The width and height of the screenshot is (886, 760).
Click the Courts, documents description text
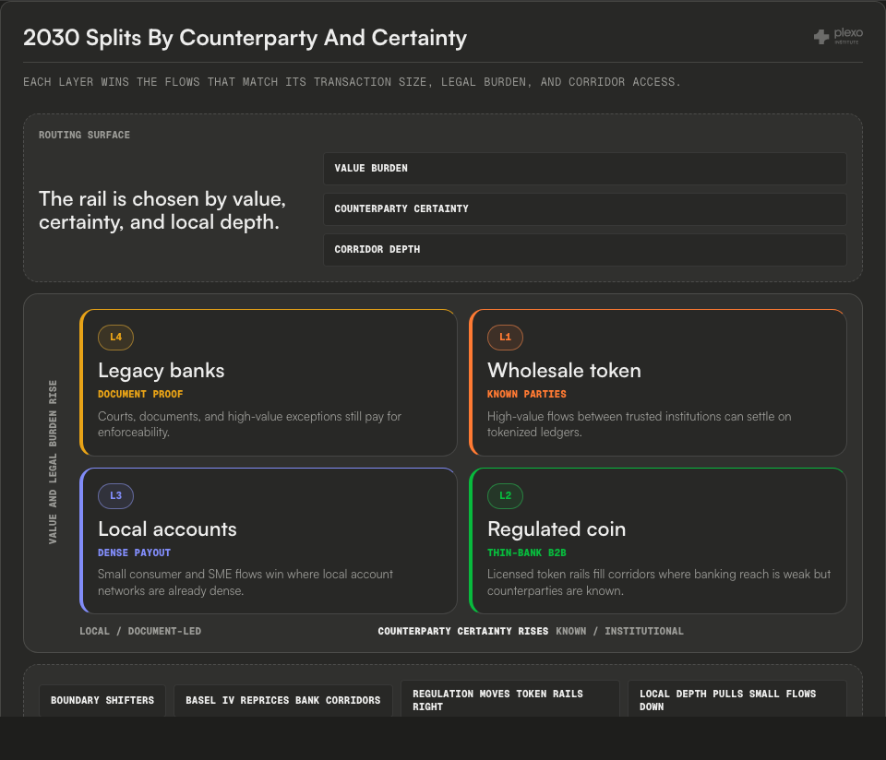pos(249,424)
